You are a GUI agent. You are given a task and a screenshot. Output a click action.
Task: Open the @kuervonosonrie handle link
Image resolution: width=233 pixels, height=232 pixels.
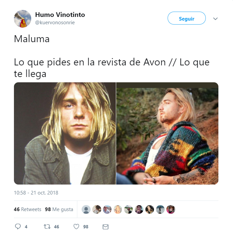pyautogui.click(x=55, y=23)
